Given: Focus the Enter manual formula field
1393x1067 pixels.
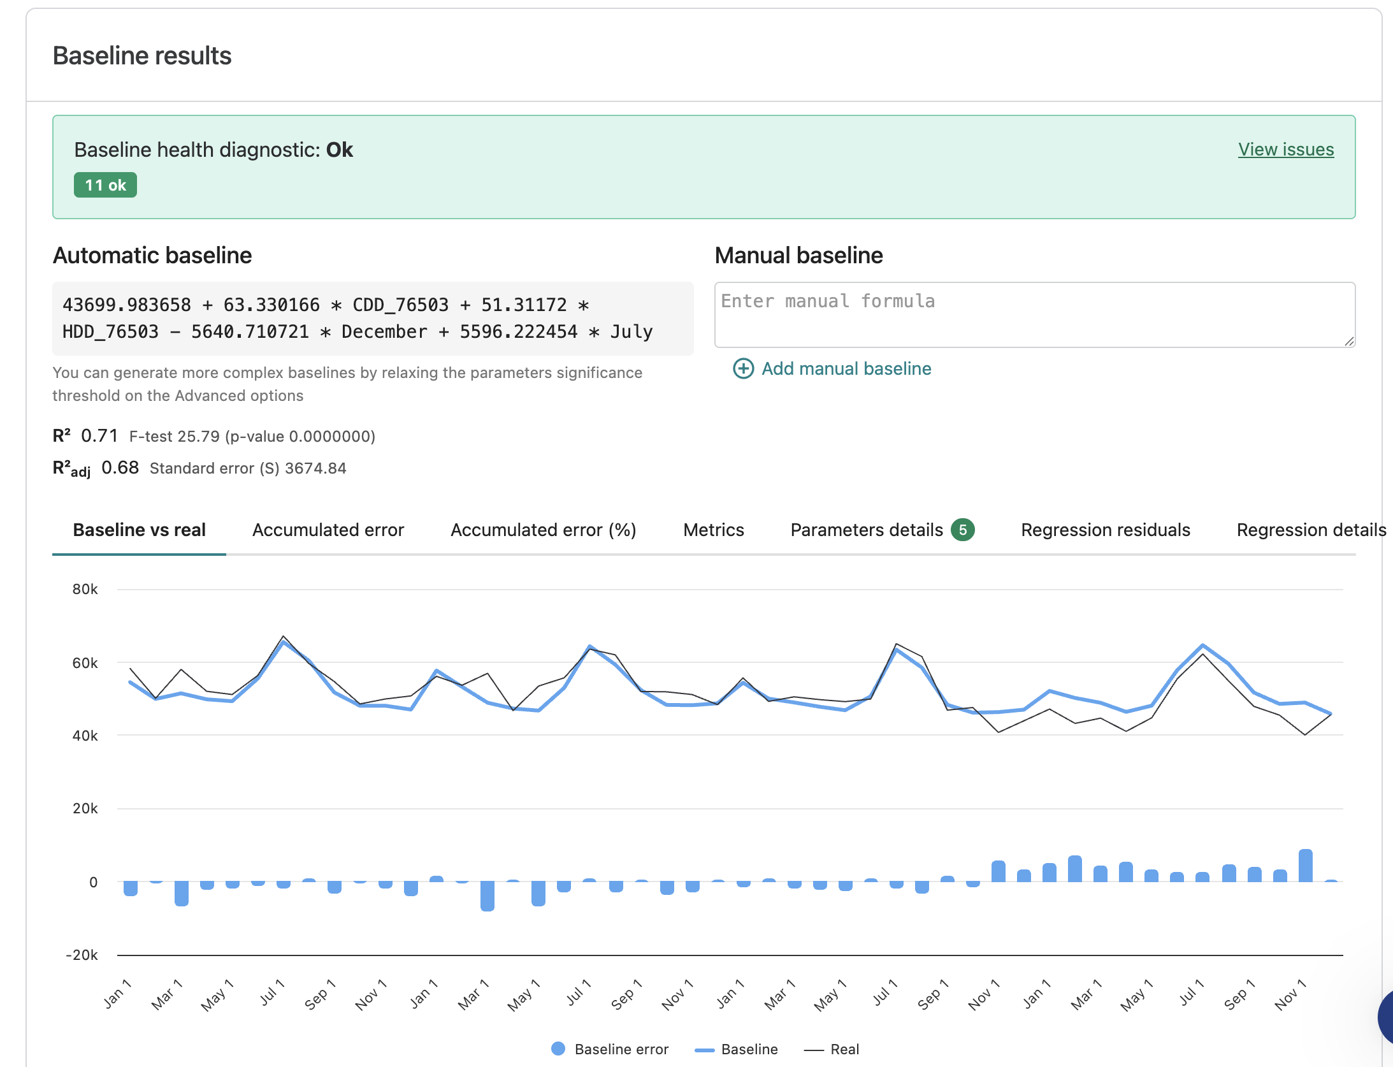Looking at the screenshot, I should (1035, 315).
